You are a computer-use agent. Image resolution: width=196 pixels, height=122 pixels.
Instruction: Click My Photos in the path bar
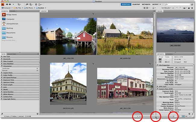click(29, 8)
